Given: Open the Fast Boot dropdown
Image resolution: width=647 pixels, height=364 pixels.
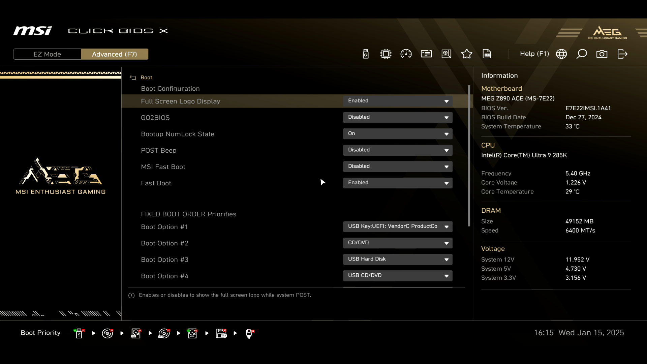Looking at the screenshot, I should coord(398,183).
